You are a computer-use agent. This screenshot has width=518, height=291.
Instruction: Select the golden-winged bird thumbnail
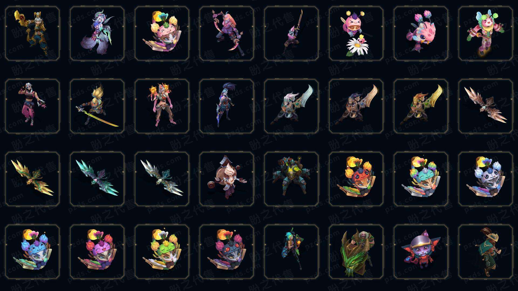click(32, 179)
